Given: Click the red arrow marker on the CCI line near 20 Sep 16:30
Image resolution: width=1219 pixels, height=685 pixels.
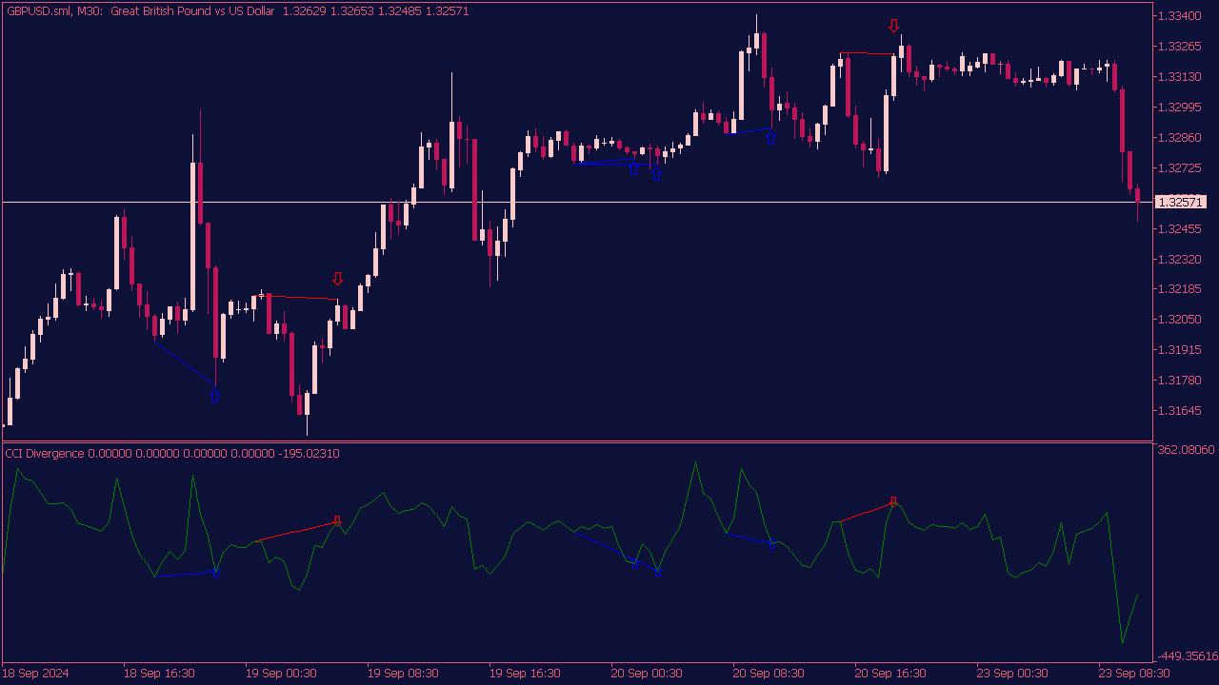Looking at the screenshot, I should click(893, 500).
